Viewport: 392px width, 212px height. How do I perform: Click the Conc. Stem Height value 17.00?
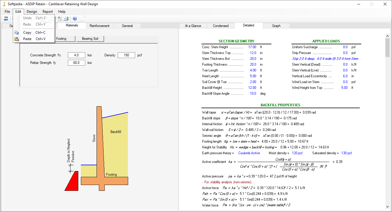click(252, 47)
